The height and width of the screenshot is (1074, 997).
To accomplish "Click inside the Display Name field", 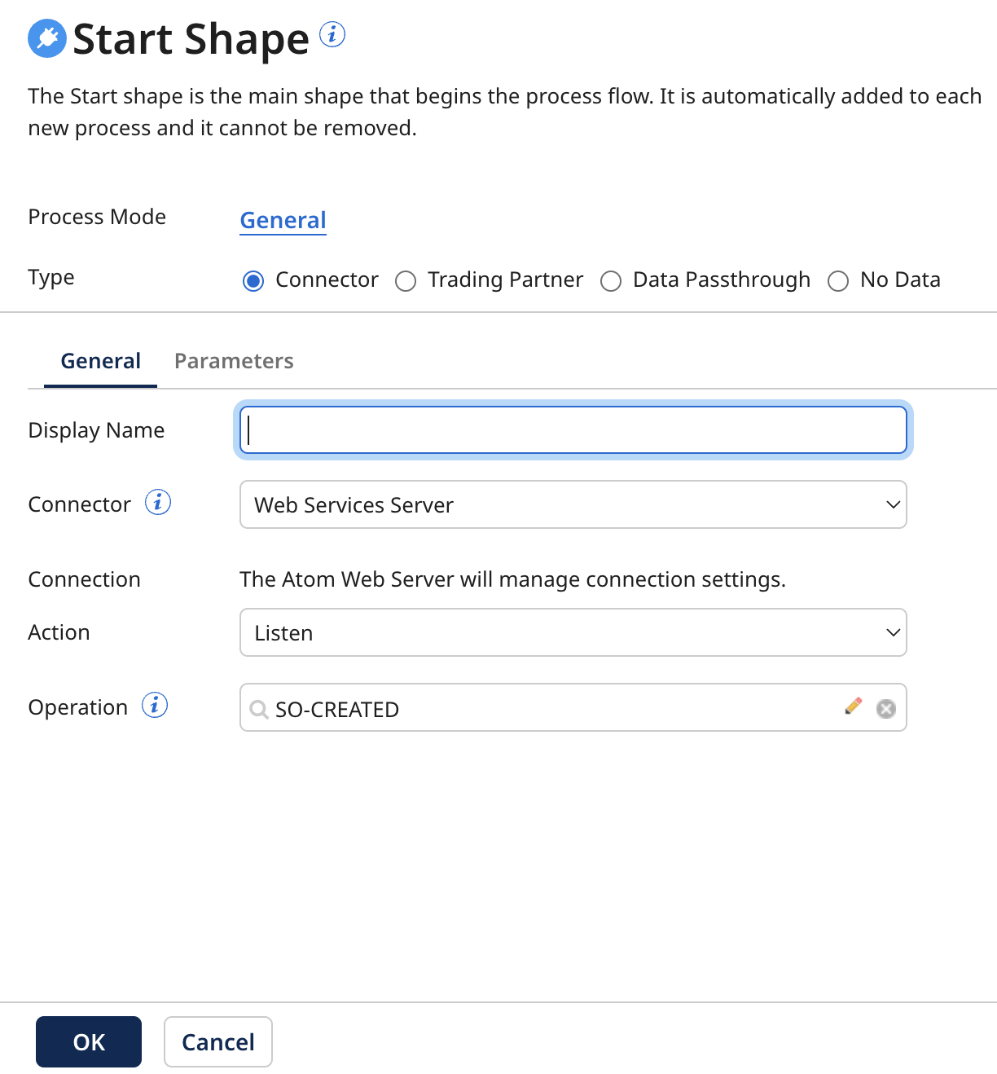I will coord(573,429).
